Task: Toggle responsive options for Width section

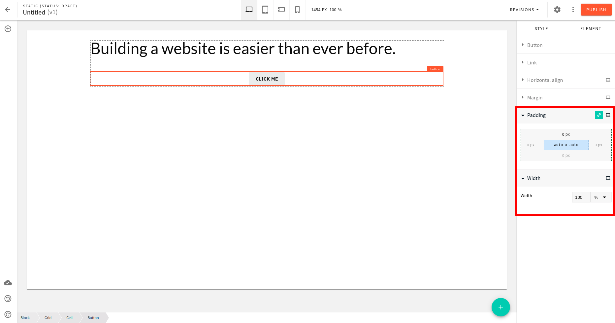Action: point(608,178)
